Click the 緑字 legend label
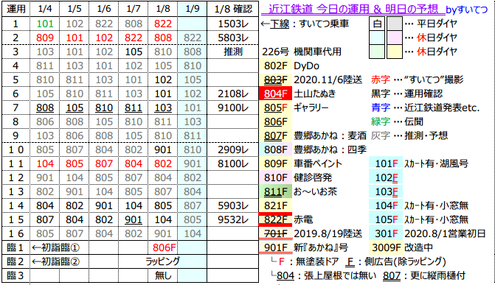 coord(381,122)
